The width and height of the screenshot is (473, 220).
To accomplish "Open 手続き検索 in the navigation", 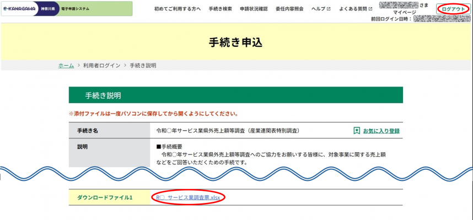I will tap(220, 9).
